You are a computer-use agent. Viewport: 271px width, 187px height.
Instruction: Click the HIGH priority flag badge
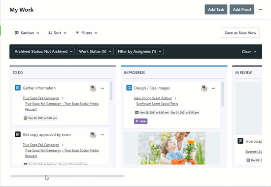[x=141, y=121]
